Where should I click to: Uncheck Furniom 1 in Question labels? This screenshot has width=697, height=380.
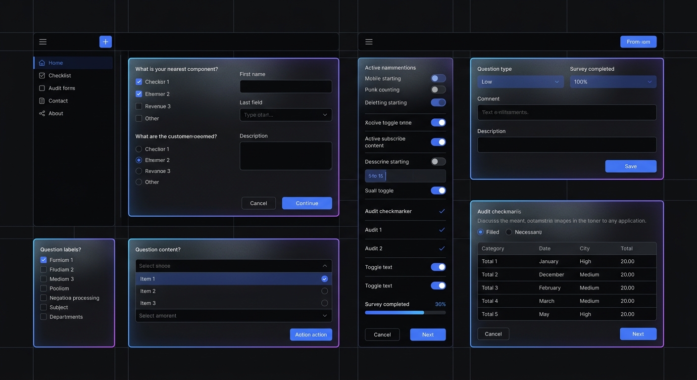(44, 260)
